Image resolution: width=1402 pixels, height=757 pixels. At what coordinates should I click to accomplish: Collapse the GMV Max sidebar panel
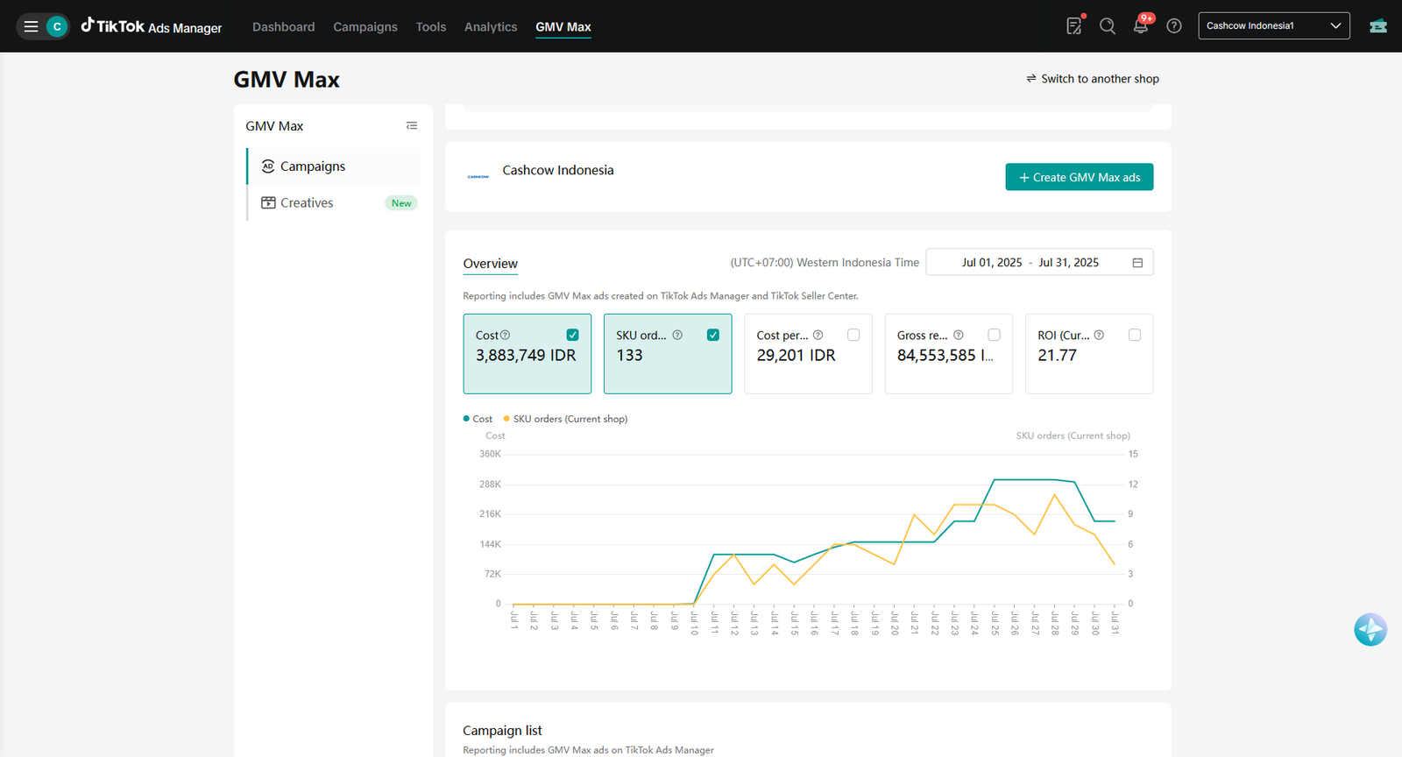click(x=412, y=126)
